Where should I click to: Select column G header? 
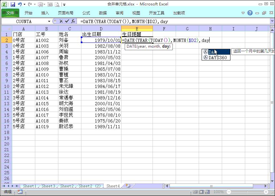pyautogui.click(x=187, y=29)
